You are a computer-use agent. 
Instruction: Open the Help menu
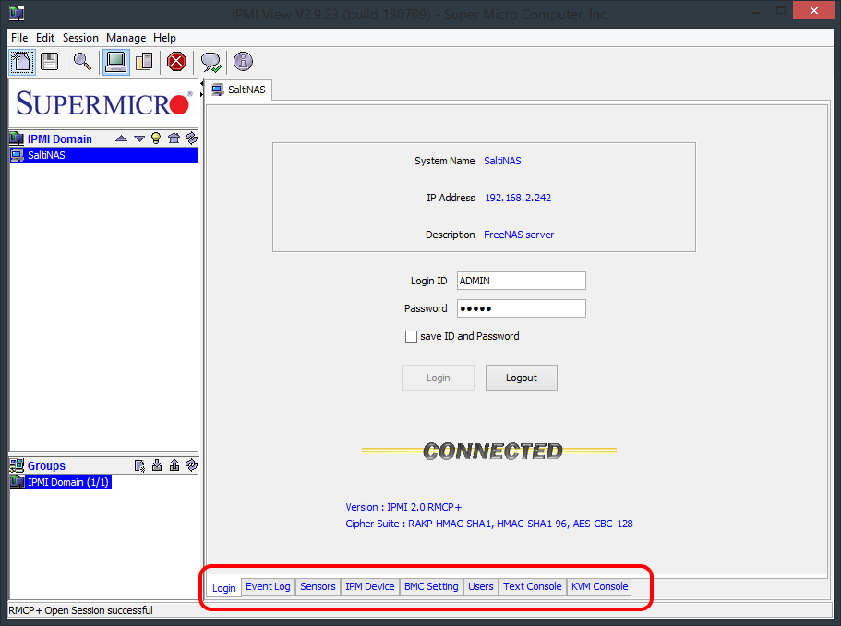pyautogui.click(x=164, y=38)
